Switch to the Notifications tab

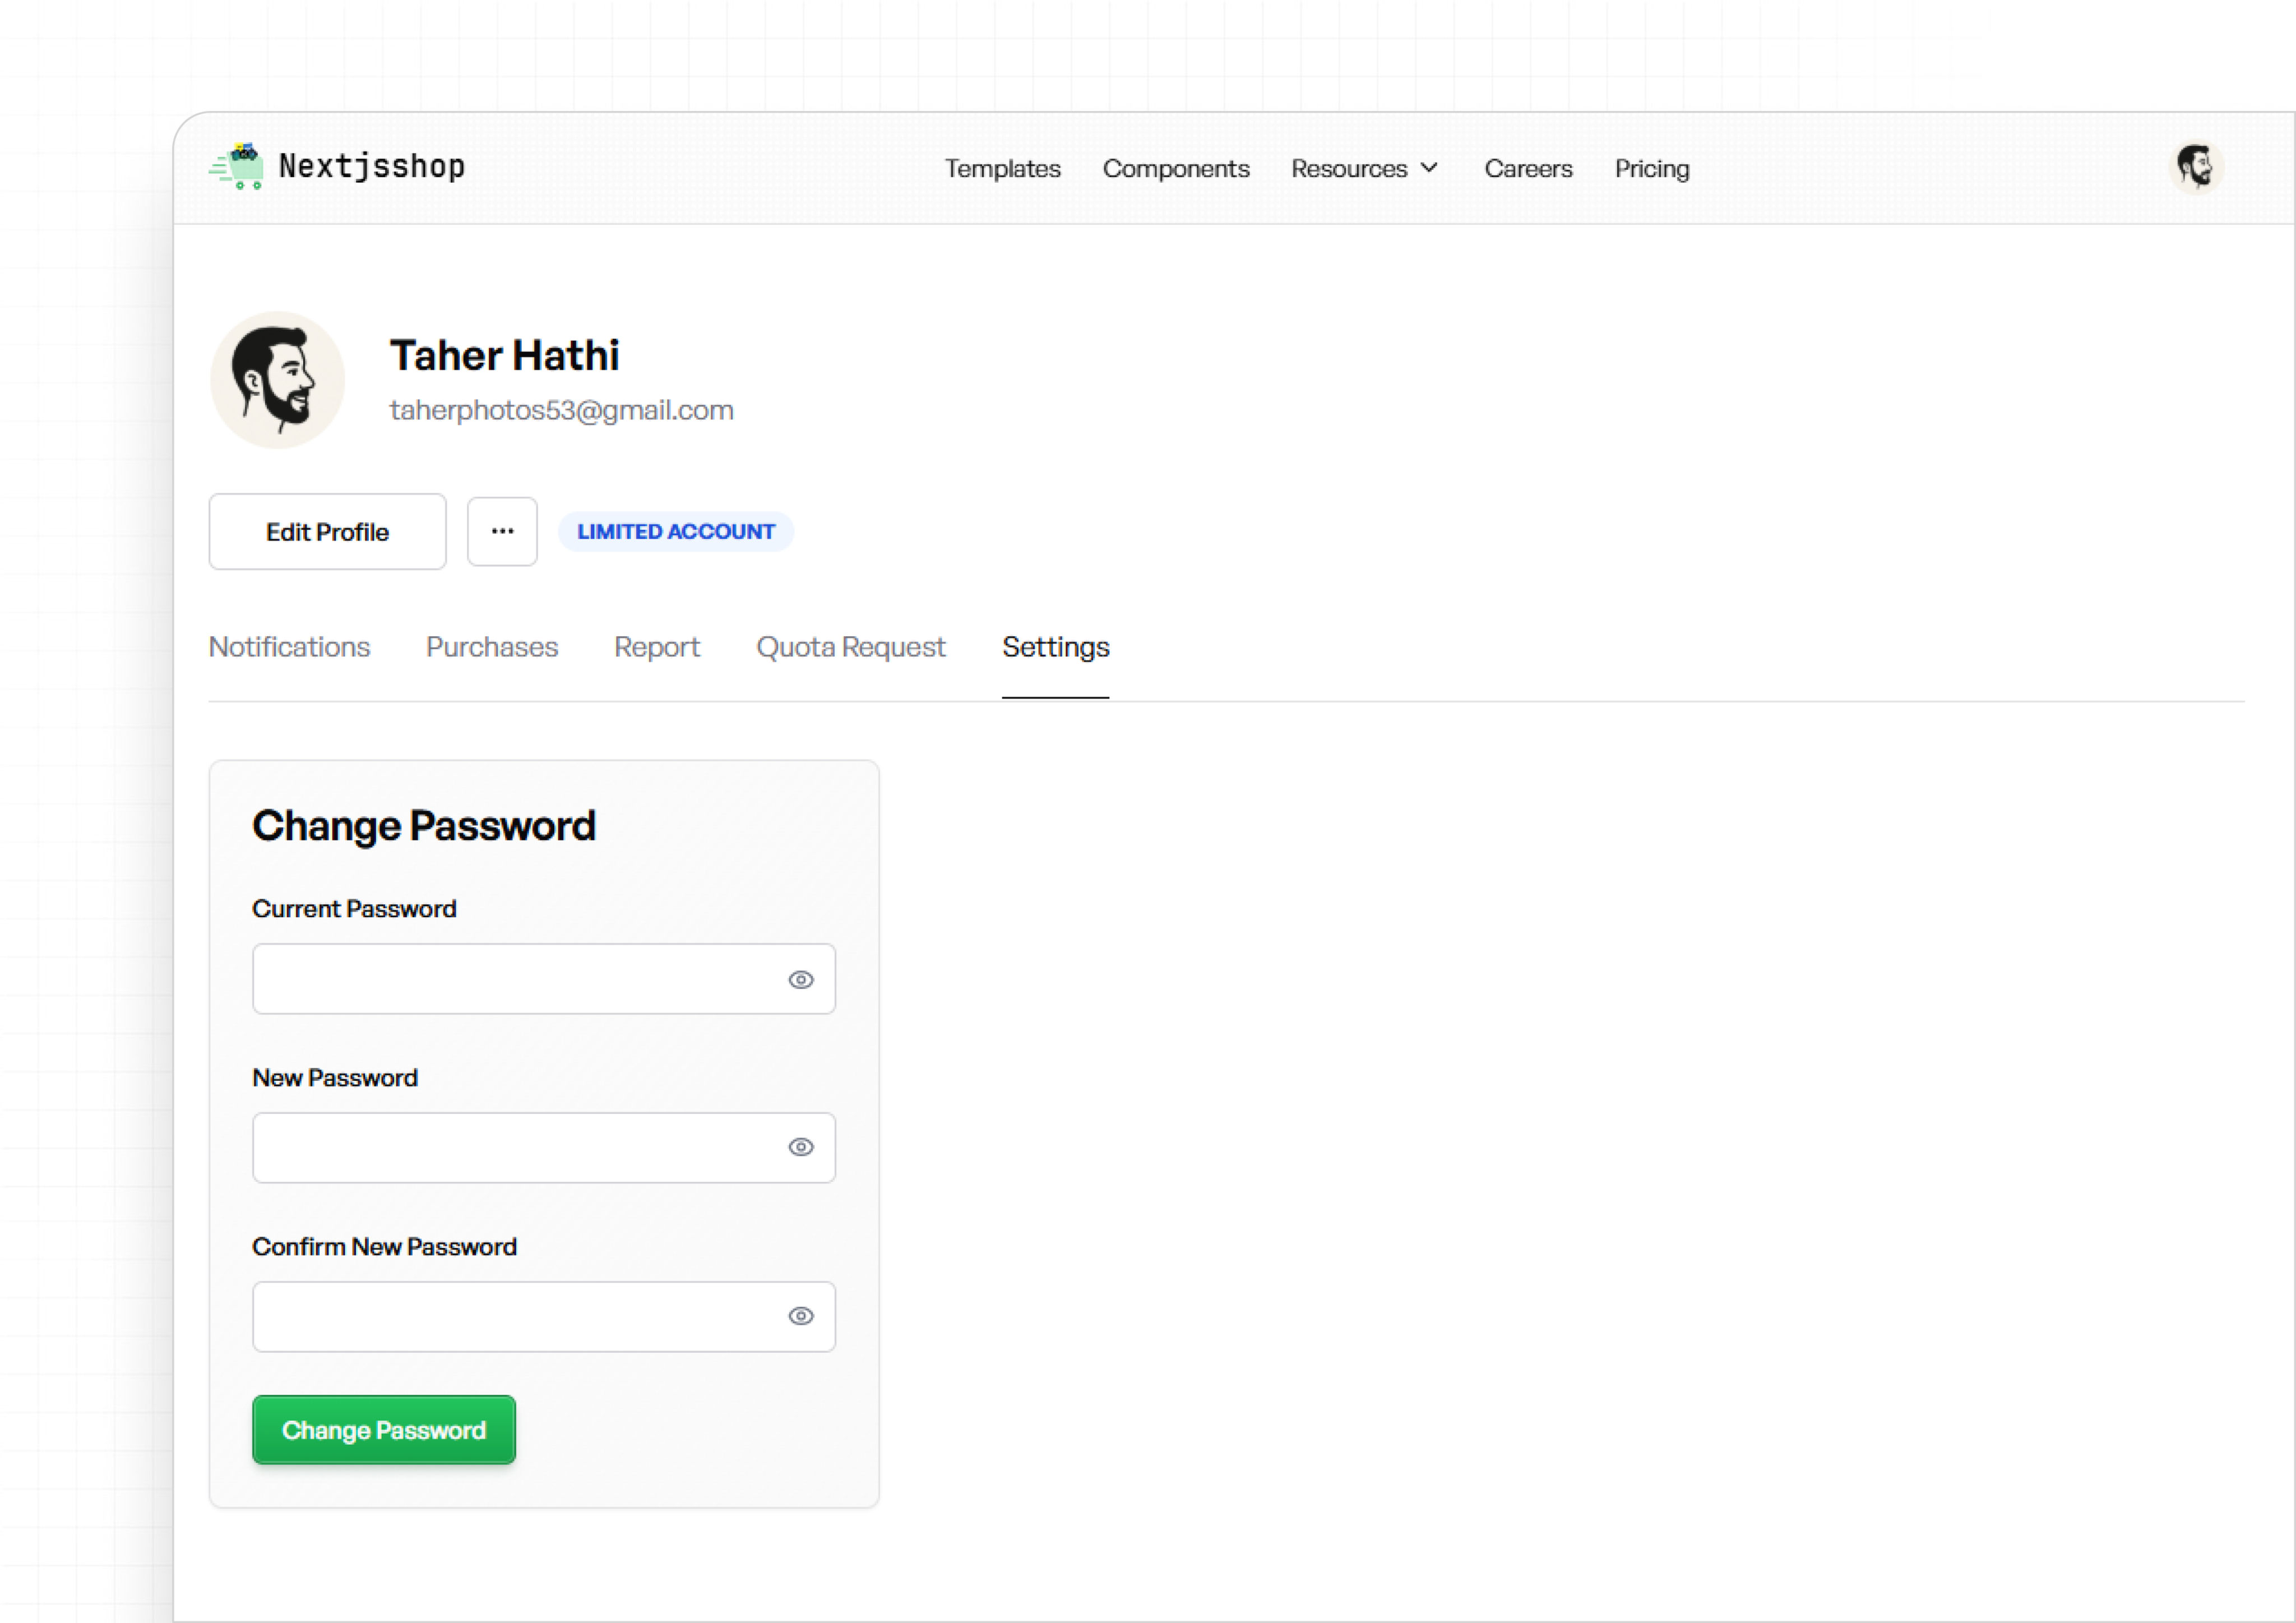pyautogui.click(x=289, y=647)
